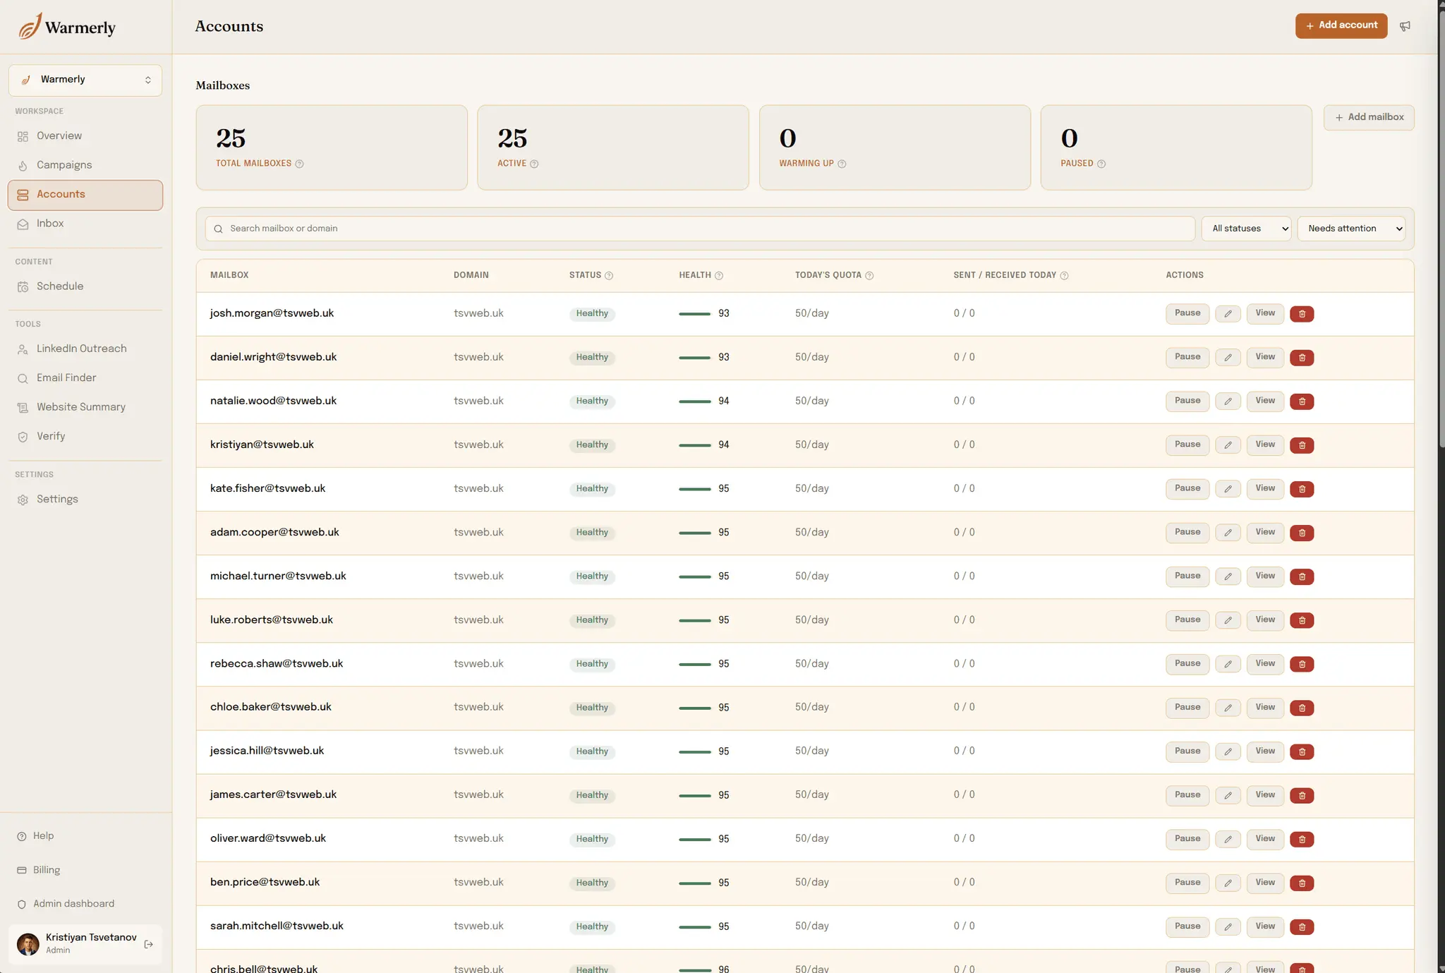
Task: Click the Status column help icon
Action: (609, 276)
